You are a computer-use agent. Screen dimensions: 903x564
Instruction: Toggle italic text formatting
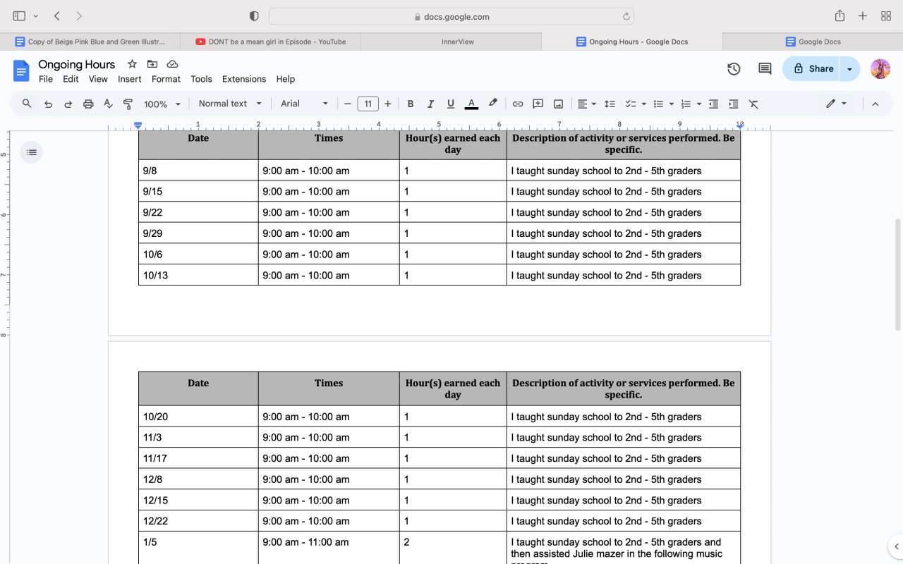[x=430, y=104]
